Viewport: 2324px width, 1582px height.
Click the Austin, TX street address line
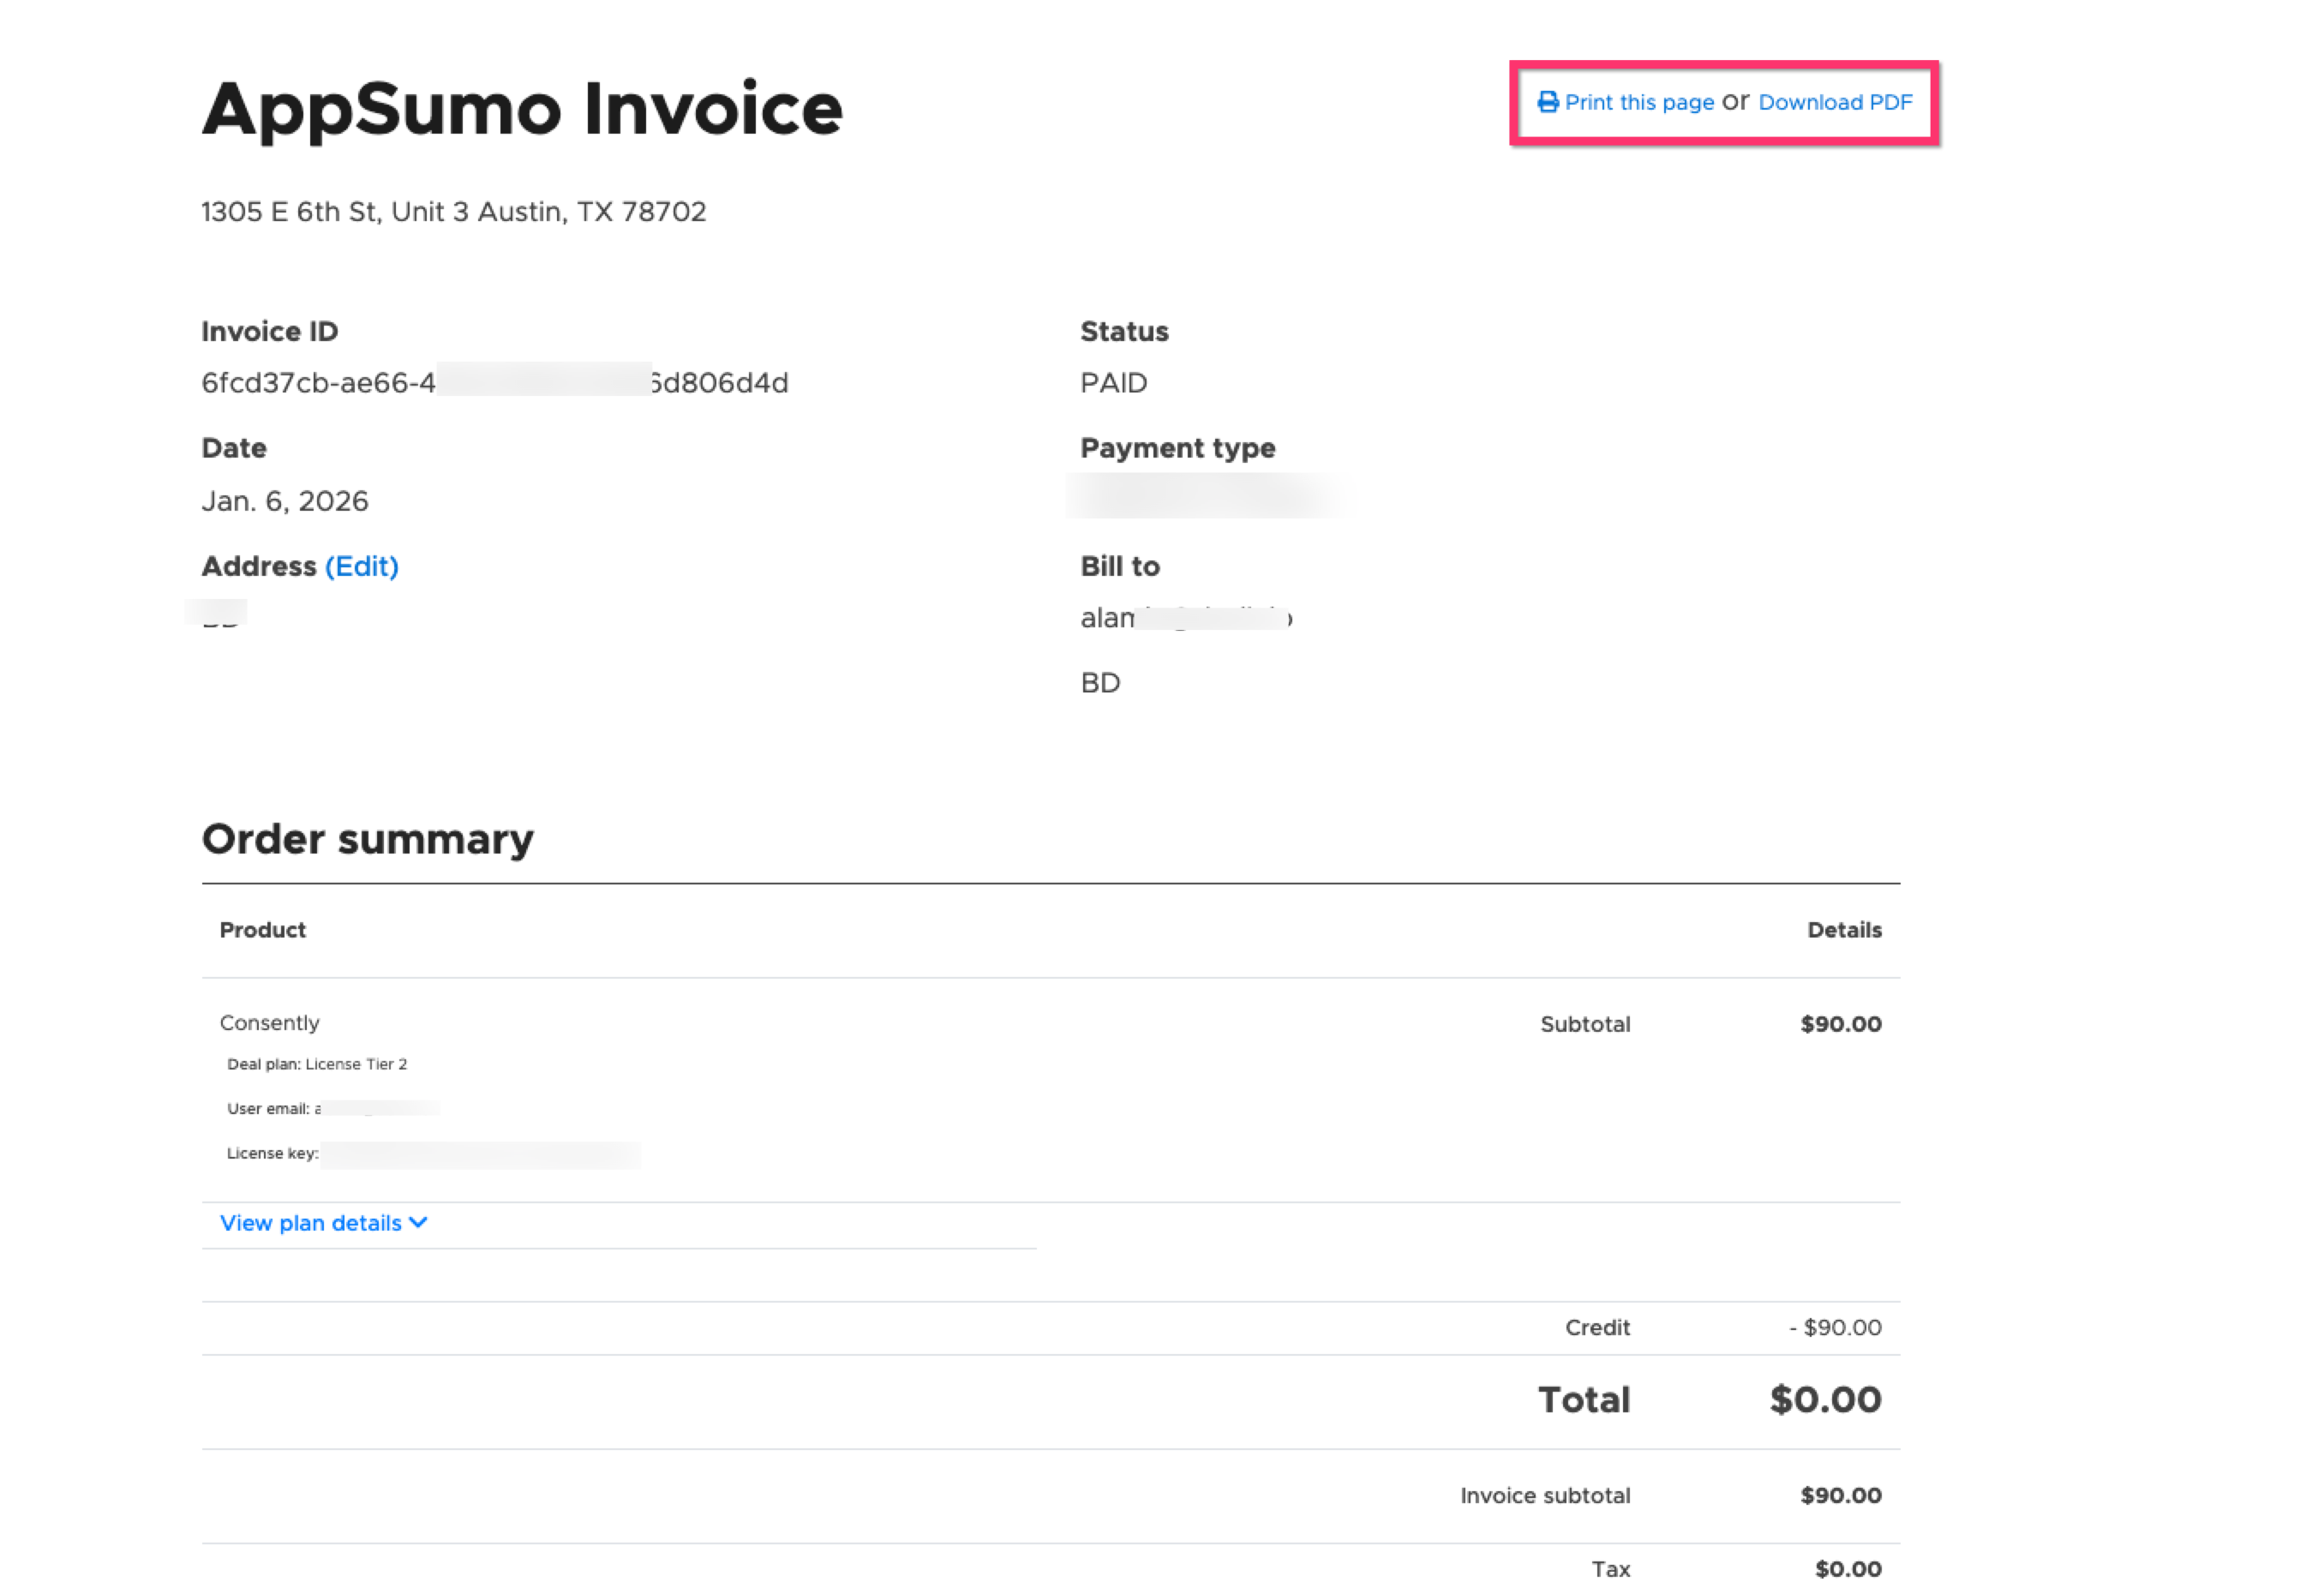click(x=453, y=212)
